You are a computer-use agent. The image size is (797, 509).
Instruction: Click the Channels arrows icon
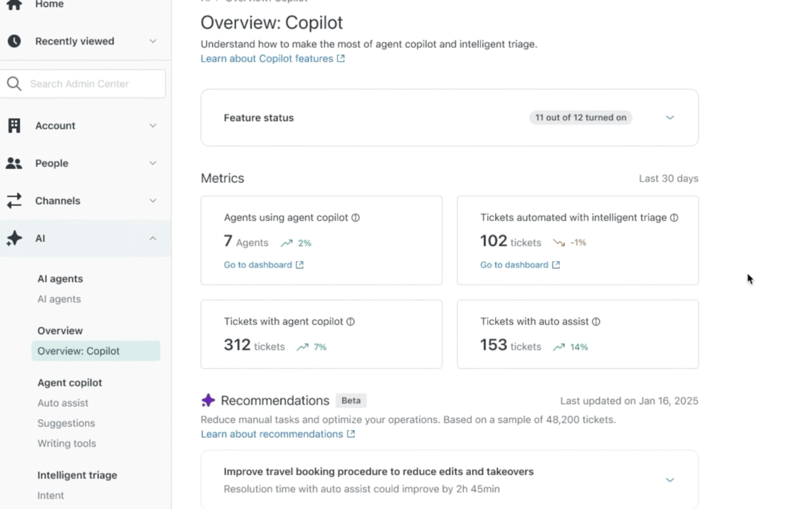(14, 200)
